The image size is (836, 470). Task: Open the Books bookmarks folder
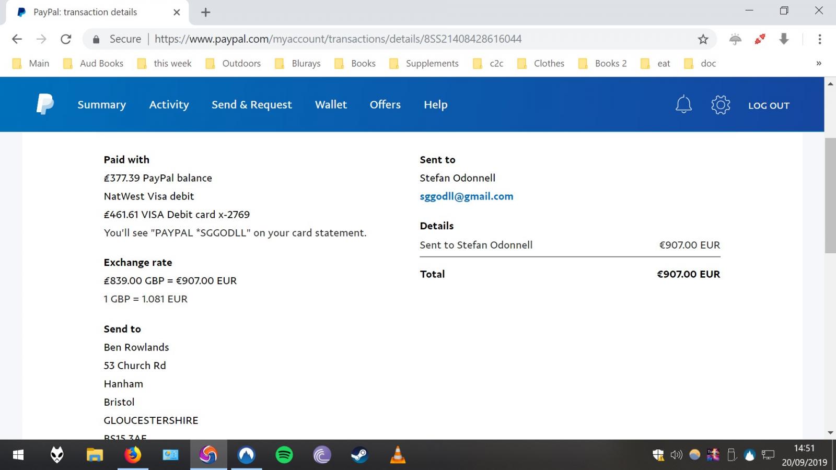point(355,63)
